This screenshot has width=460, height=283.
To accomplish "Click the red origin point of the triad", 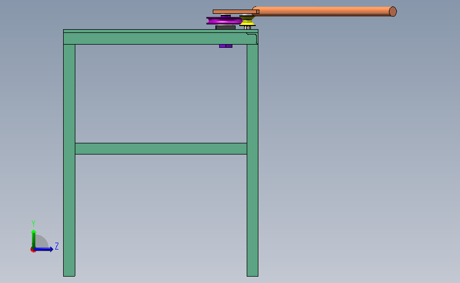I will click(33, 250).
